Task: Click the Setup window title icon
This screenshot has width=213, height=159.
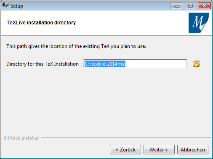Action: click(5, 5)
